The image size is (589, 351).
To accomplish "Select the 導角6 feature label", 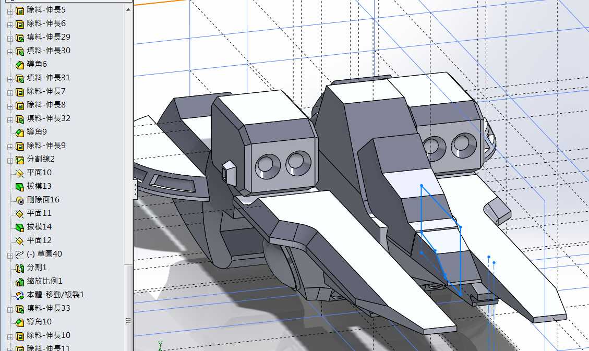I will point(37,64).
